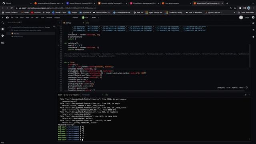The height and width of the screenshot is (144, 256).
Task: Open Other Bookmarks folder
Action: click(246, 12)
